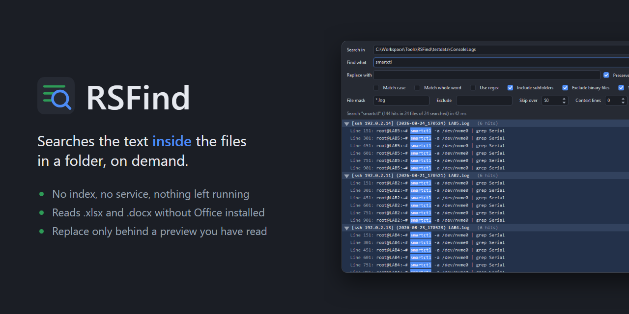Click the LAB5.log file header text

point(410,124)
